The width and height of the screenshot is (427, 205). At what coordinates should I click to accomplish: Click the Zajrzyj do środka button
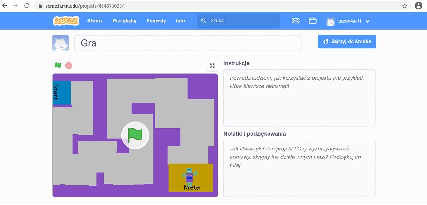(347, 42)
